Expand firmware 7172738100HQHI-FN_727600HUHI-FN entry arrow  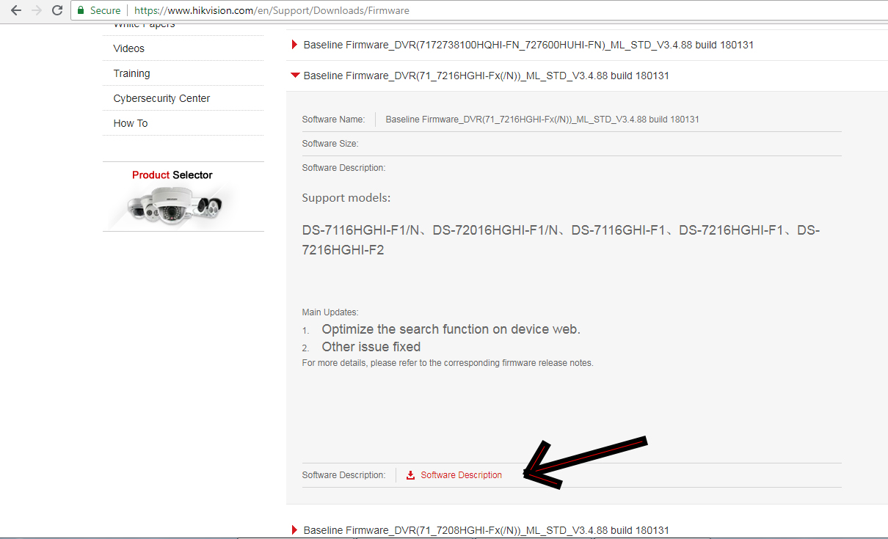point(294,45)
